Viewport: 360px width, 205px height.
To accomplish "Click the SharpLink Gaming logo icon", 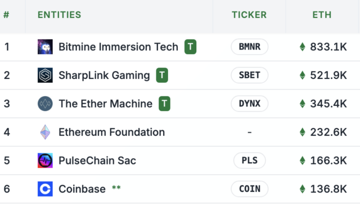I will (x=45, y=75).
